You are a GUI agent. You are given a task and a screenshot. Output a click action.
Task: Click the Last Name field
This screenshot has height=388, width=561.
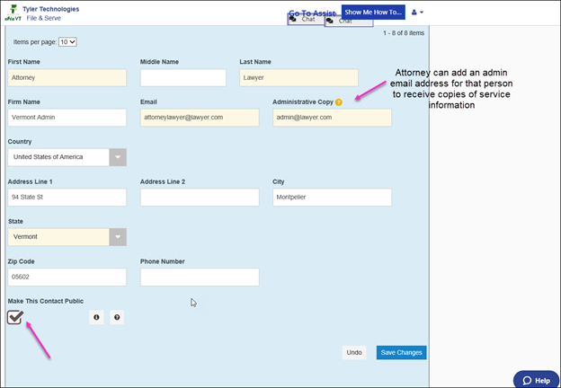[298, 77]
